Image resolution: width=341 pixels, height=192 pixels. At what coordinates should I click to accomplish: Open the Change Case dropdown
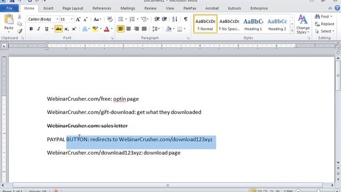[x=97, y=19]
